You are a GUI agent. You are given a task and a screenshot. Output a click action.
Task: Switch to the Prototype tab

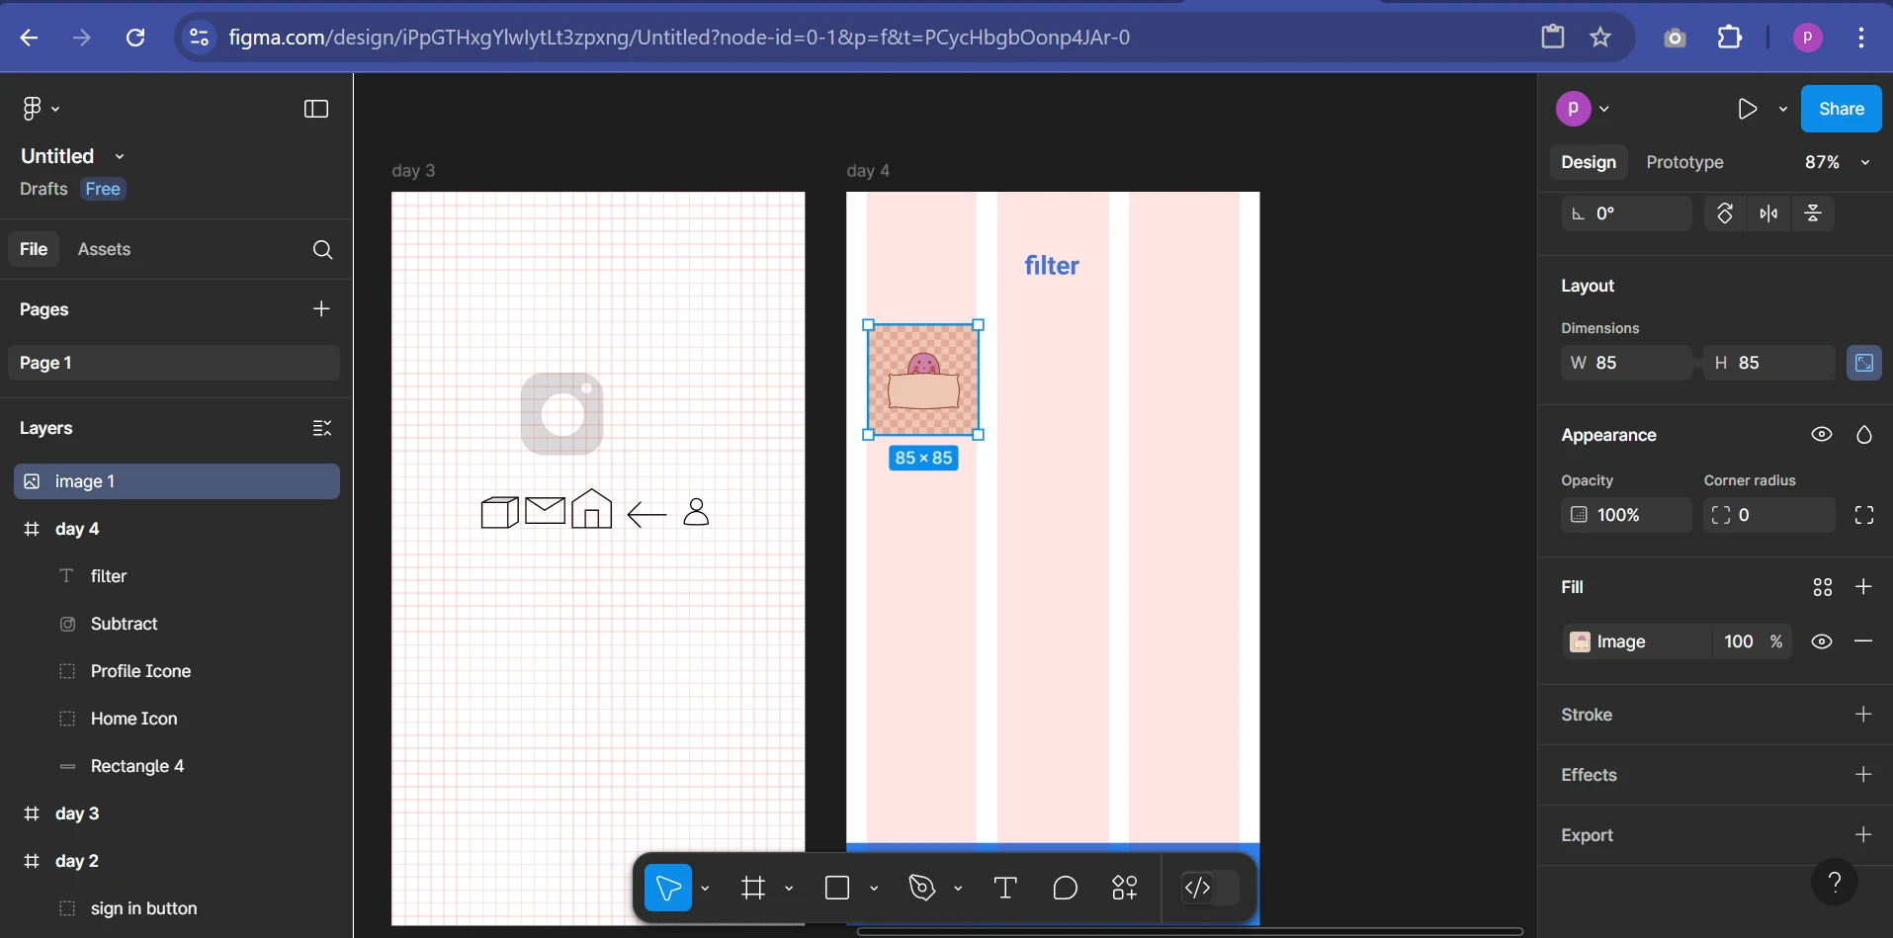1684,162
